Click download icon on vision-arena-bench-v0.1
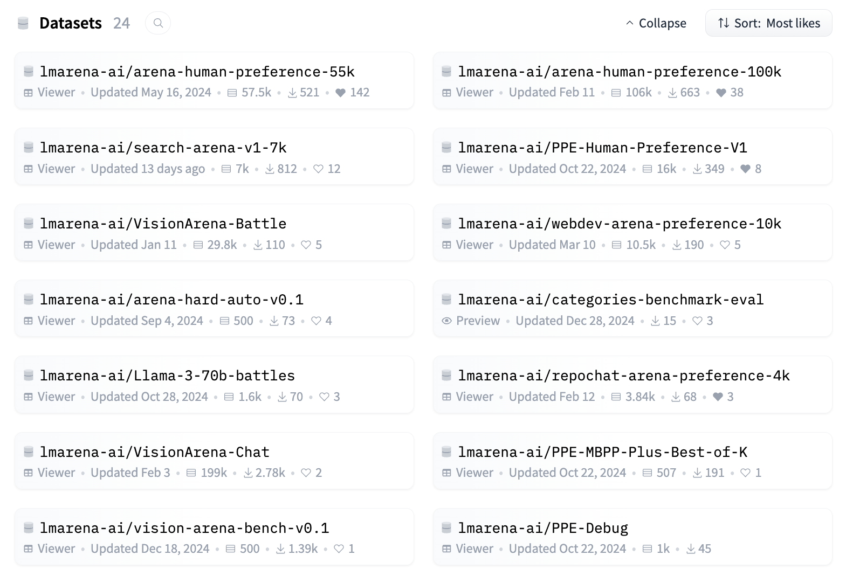Screen dimensions: 846x576 (280, 549)
